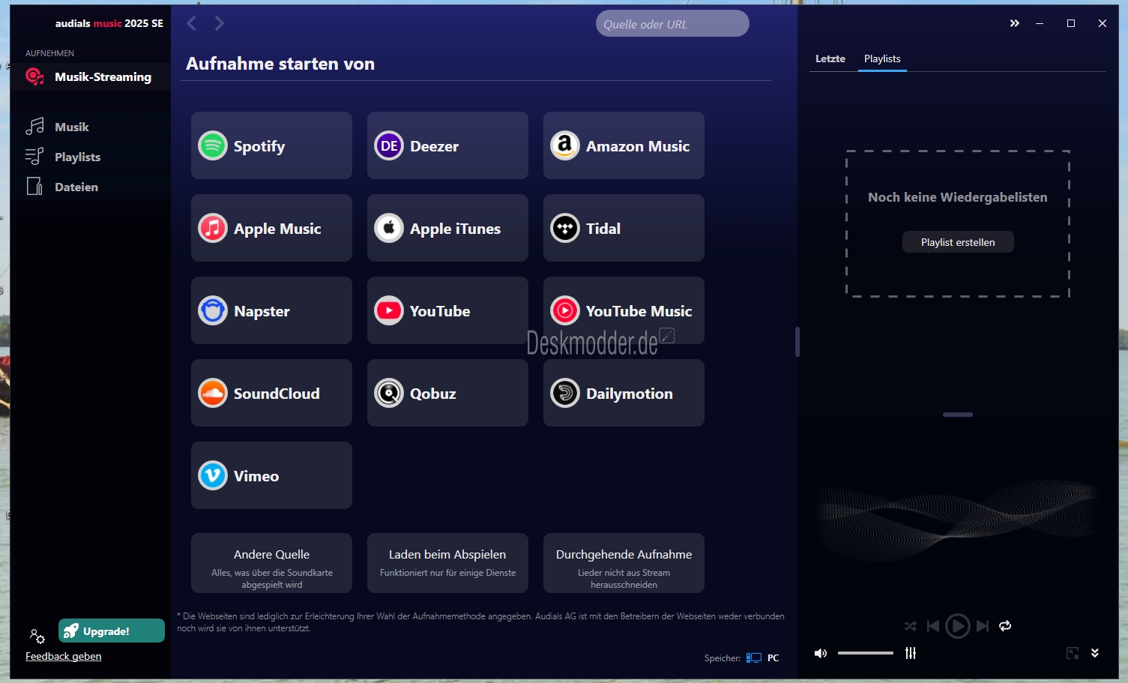1128x683 pixels.
Task: Open mini player view icon
Action: (1073, 653)
